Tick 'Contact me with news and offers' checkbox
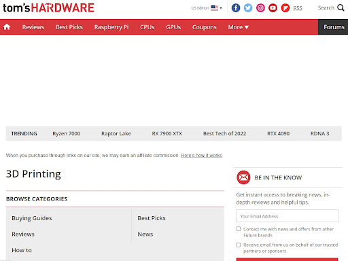Screen dimensions: 348x261 (239, 229)
